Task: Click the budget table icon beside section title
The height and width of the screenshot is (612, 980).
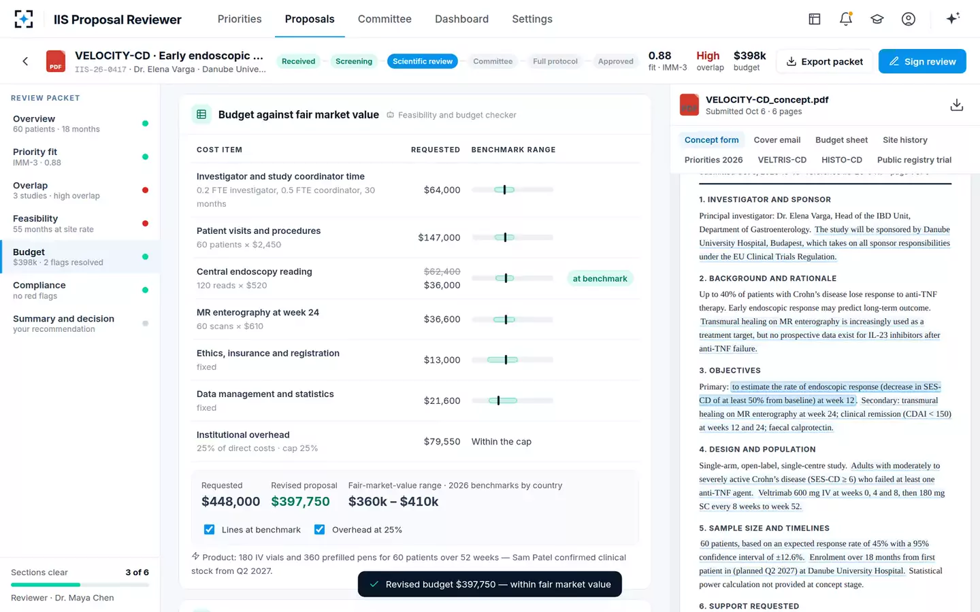Action: [x=201, y=115]
